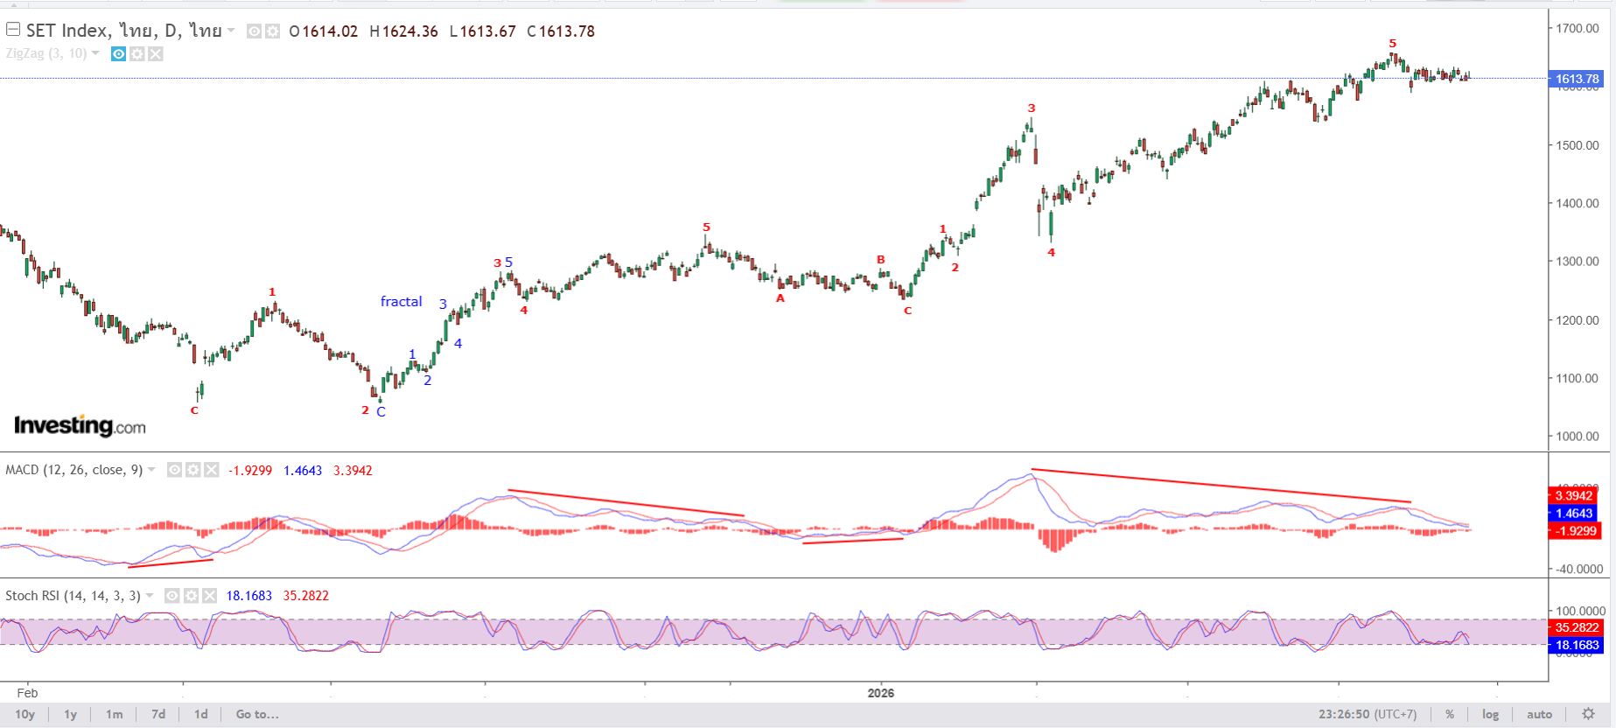Toggle auto scale mode
This screenshot has width=1616, height=728.
coord(1539,714)
